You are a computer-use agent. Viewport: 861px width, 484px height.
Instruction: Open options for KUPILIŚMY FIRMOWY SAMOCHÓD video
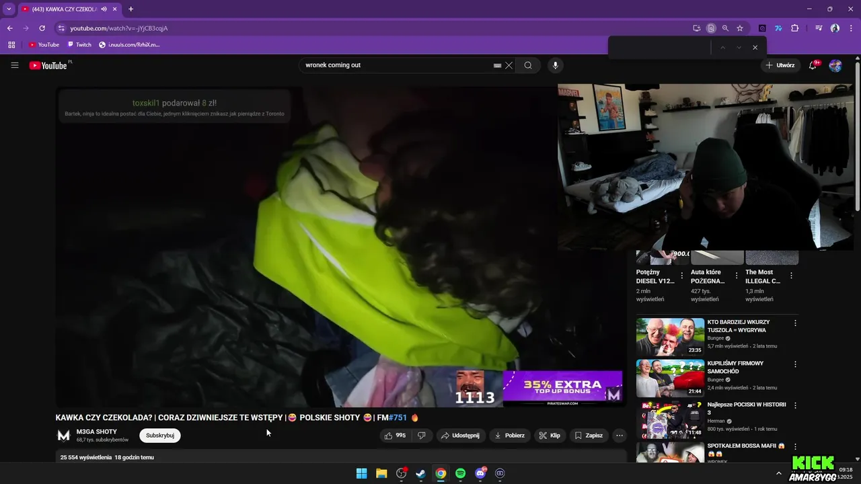click(x=795, y=364)
